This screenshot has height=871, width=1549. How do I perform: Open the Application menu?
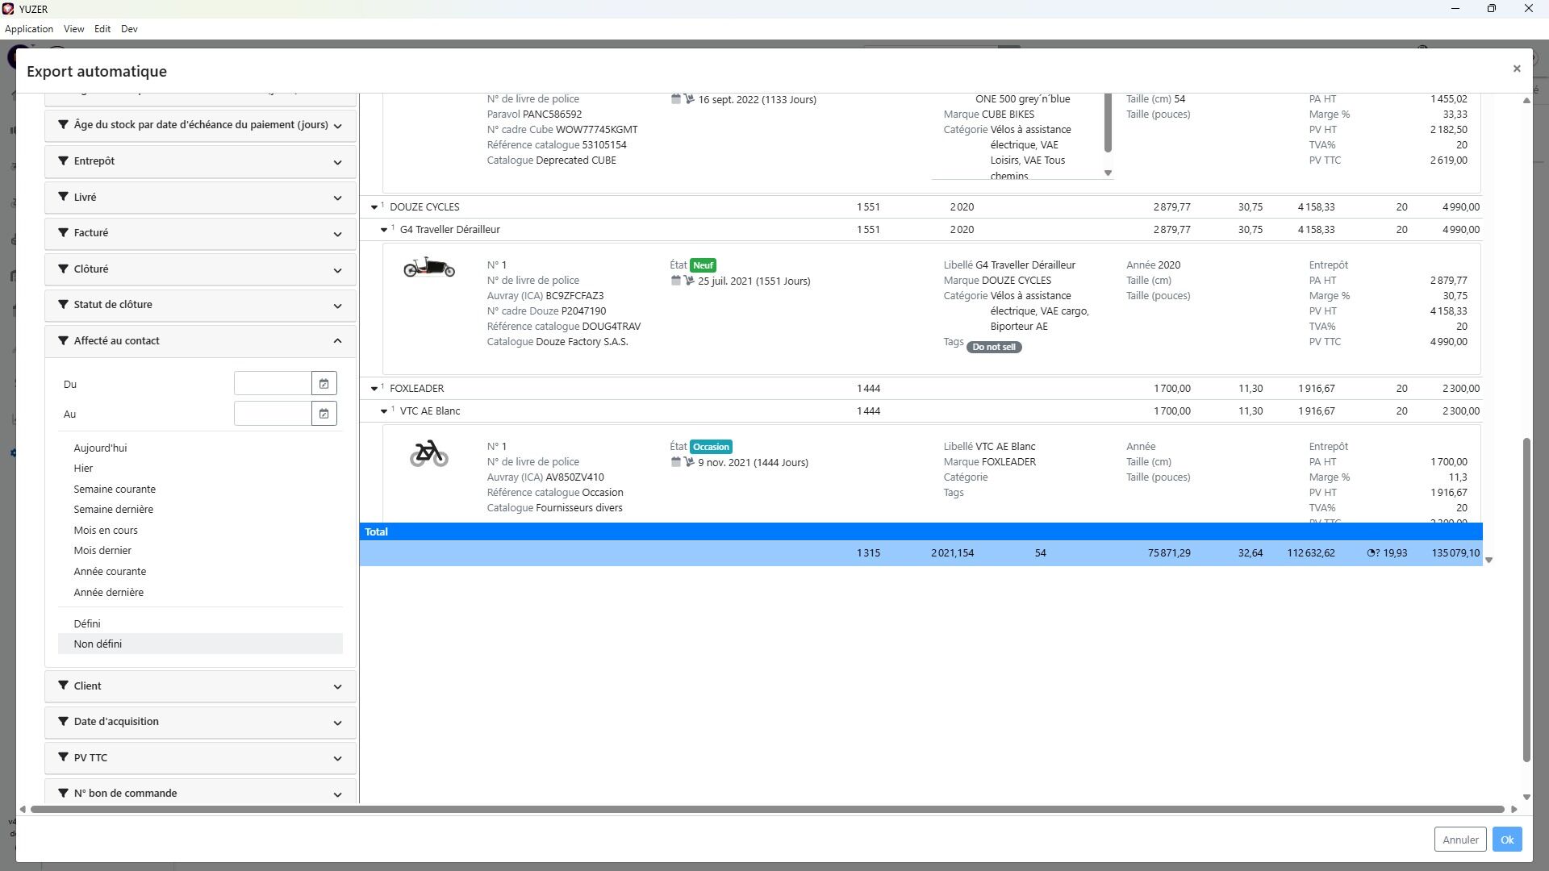(x=29, y=29)
